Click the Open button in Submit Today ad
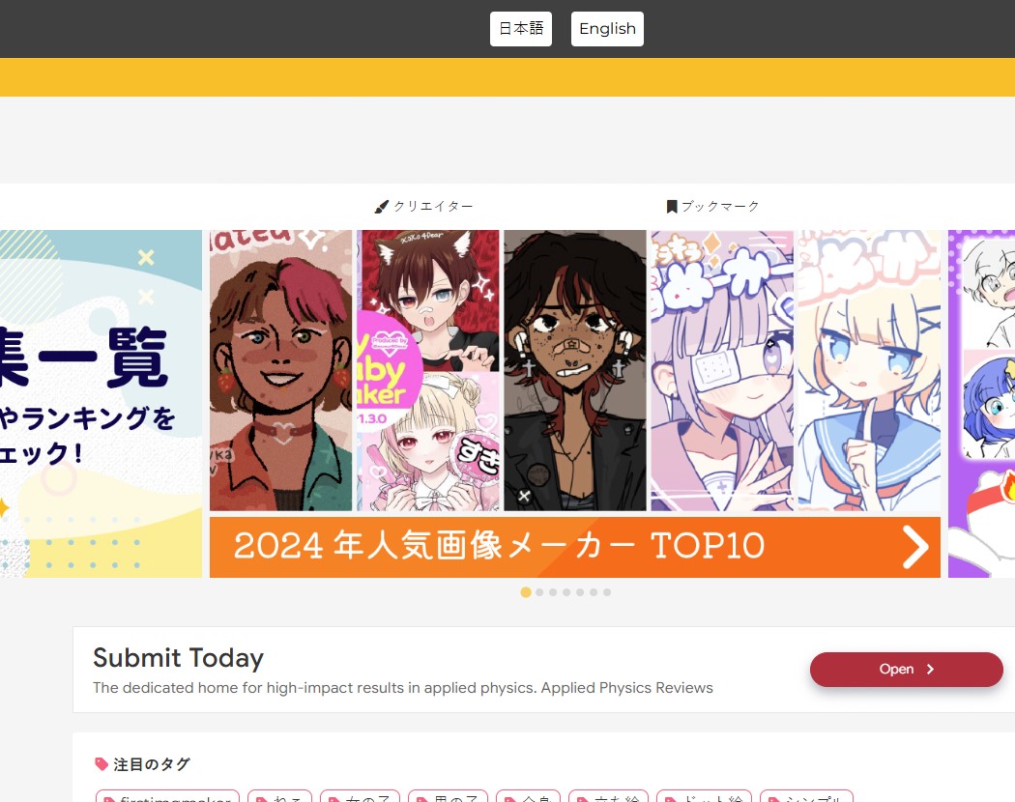This screenshot has height=802, width=1015. 907,670
